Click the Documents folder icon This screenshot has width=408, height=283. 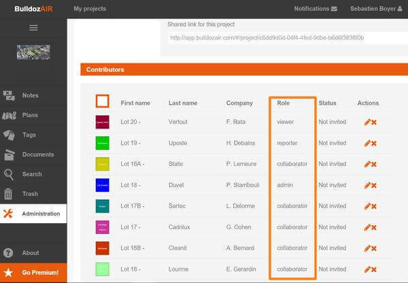tap(9, 154)
